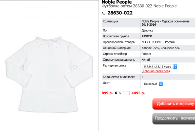
Task: Click the Количество в упаковке label
Action: click(x=119, y=77)
